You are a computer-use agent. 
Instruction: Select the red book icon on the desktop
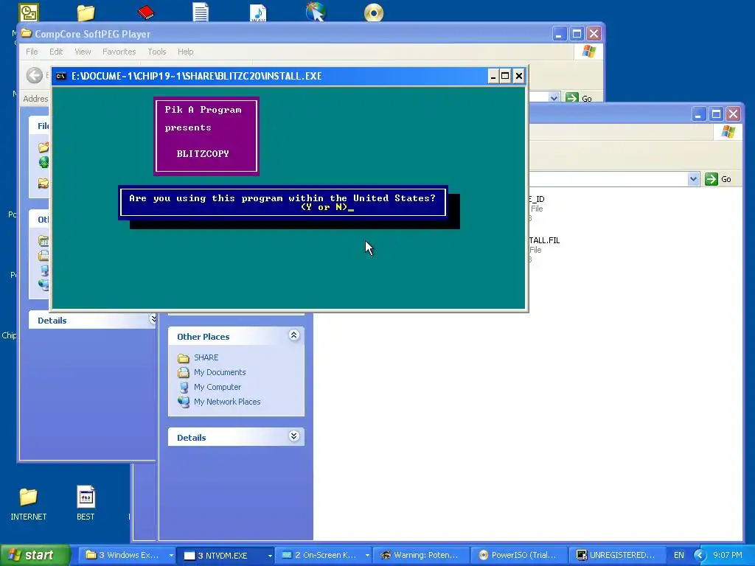point(145,12)
